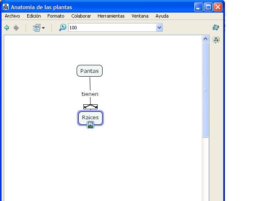This screenshot has width=268, height=201.
Task: Open the Colaborar menu
Action: [x=81, y=16]
